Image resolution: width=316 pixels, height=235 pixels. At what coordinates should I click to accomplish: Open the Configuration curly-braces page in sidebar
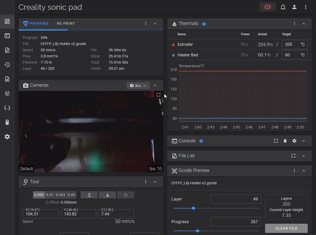point(7,108)
